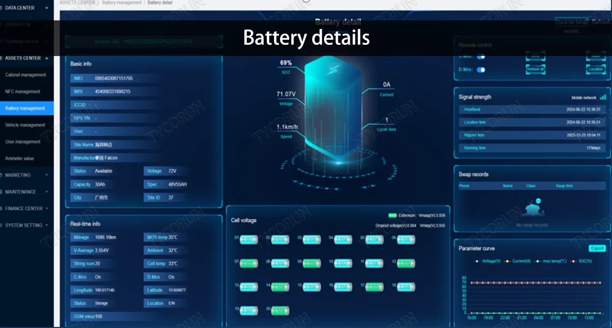Click the Reboot all button

click(x=535, y=69)
